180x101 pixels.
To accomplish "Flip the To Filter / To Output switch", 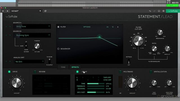I will pos(49,61).
